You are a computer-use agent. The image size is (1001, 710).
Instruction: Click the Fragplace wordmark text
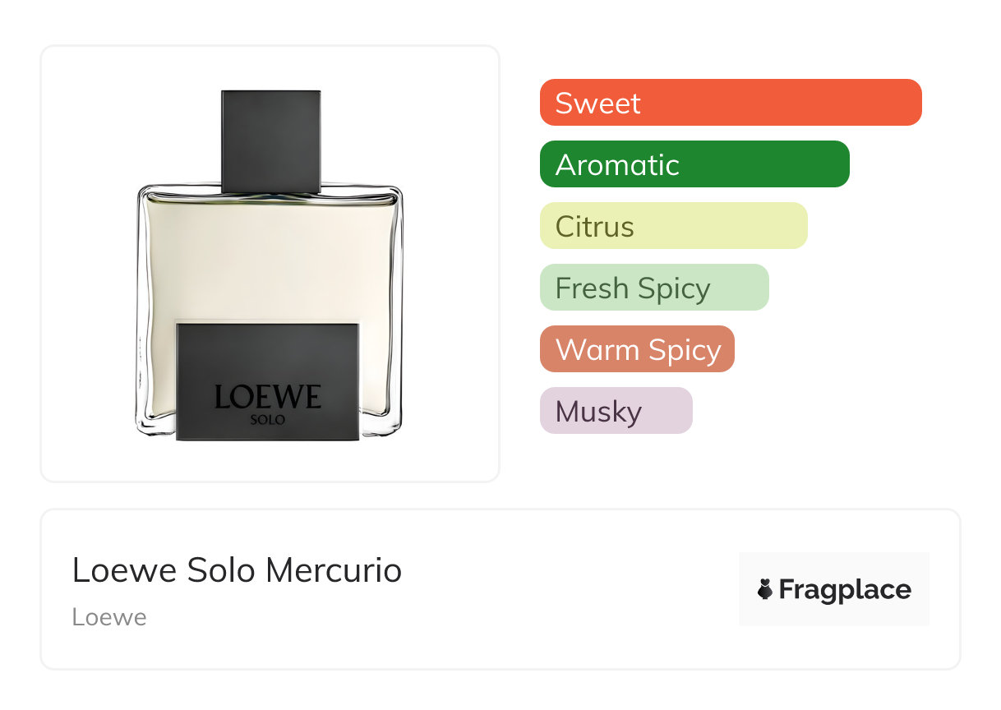845,589
